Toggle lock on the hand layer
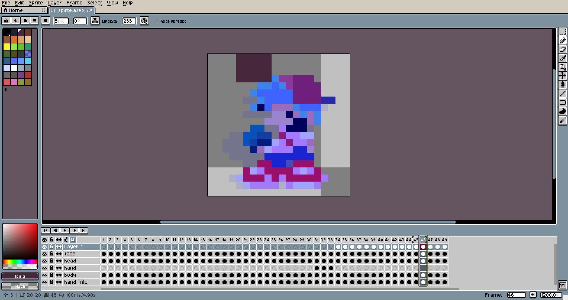This screenshot has width=568, height=300. [51, 268]
